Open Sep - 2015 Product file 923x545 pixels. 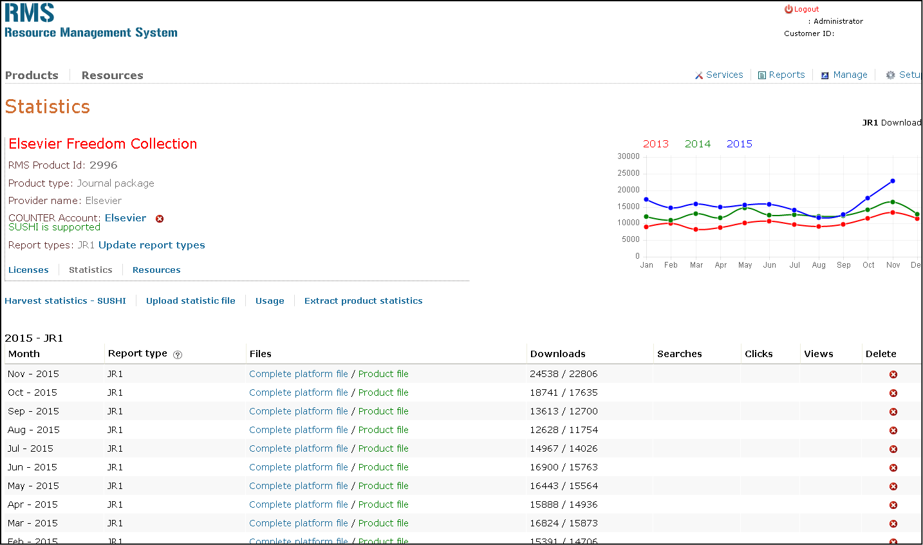coord(384,411)
